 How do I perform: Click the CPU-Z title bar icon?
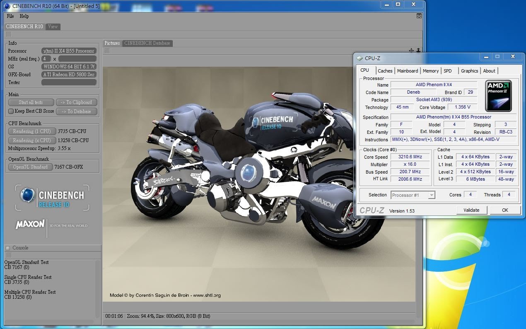tap(360, 58)
